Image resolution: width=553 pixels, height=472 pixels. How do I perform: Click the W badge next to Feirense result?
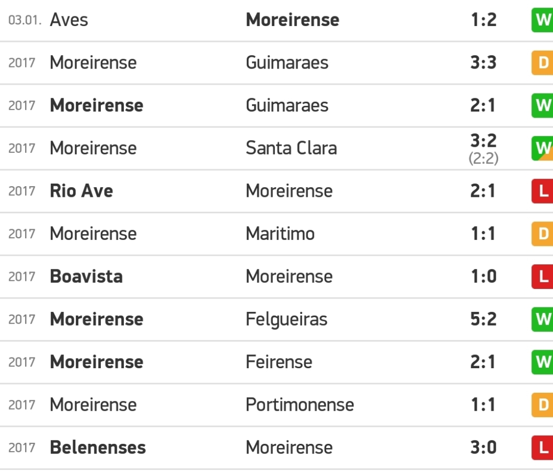542,362
